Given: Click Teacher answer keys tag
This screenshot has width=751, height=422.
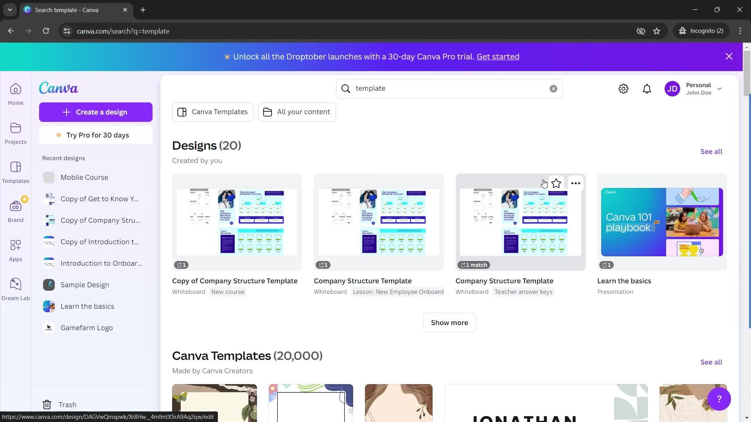Looking at the screenshot, I should (523, 292).
